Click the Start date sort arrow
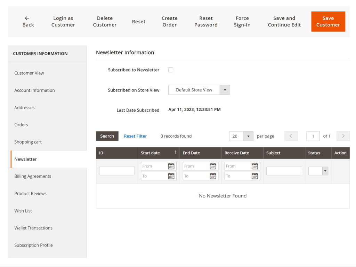 pyautogui.click(x=176, y=152)
